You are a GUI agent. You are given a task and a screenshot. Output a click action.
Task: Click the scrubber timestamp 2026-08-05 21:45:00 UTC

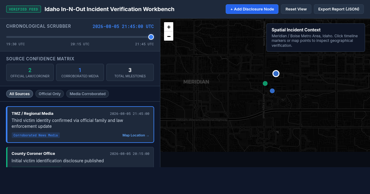click(x=123, y=26)
